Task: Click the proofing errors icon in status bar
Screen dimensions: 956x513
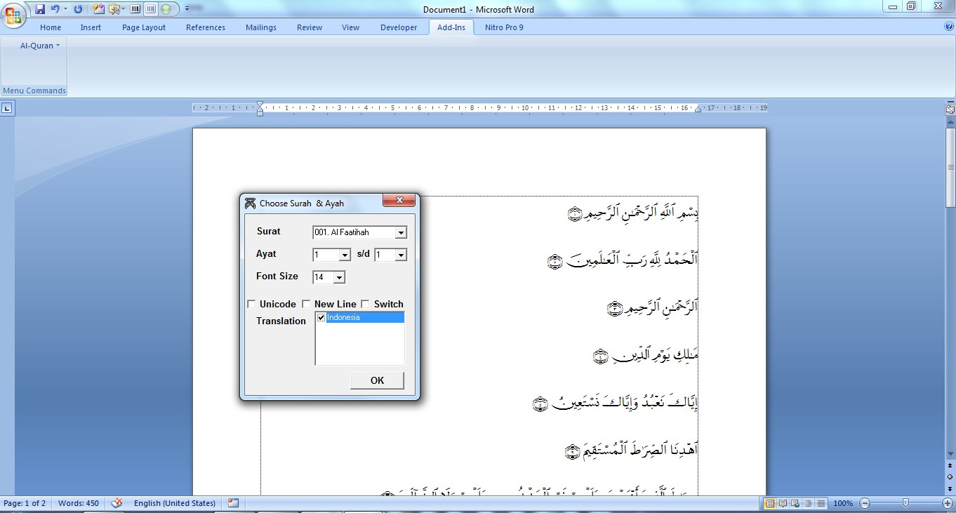Action: pyautogui.click(x=117, y=503)
